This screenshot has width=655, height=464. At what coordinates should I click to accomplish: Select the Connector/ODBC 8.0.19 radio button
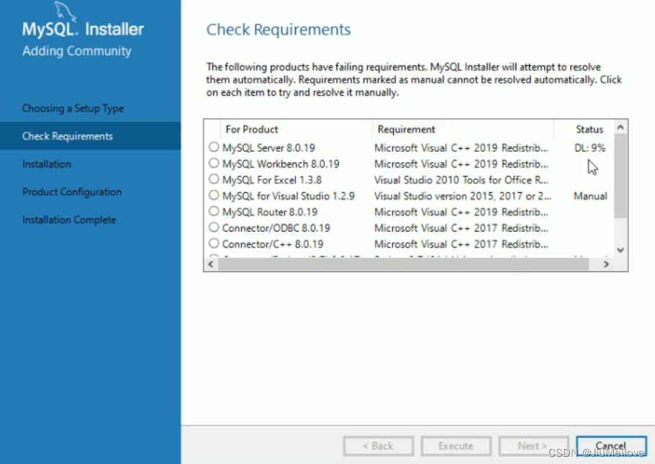214,227
